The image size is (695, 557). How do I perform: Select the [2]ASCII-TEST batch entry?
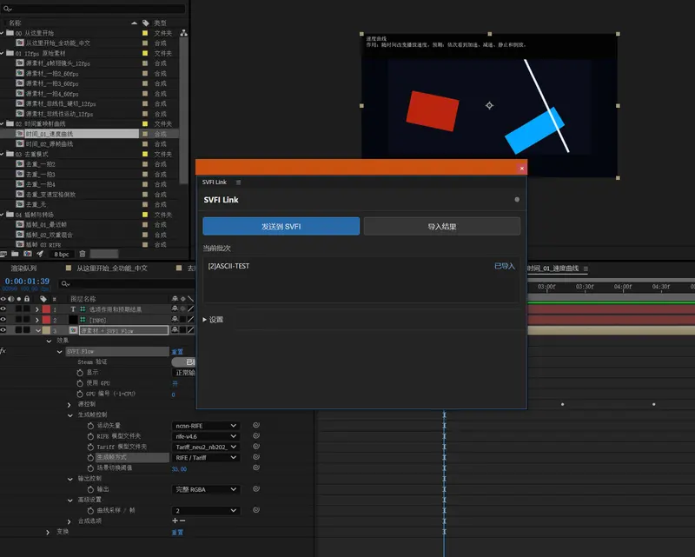coord(361,266)
